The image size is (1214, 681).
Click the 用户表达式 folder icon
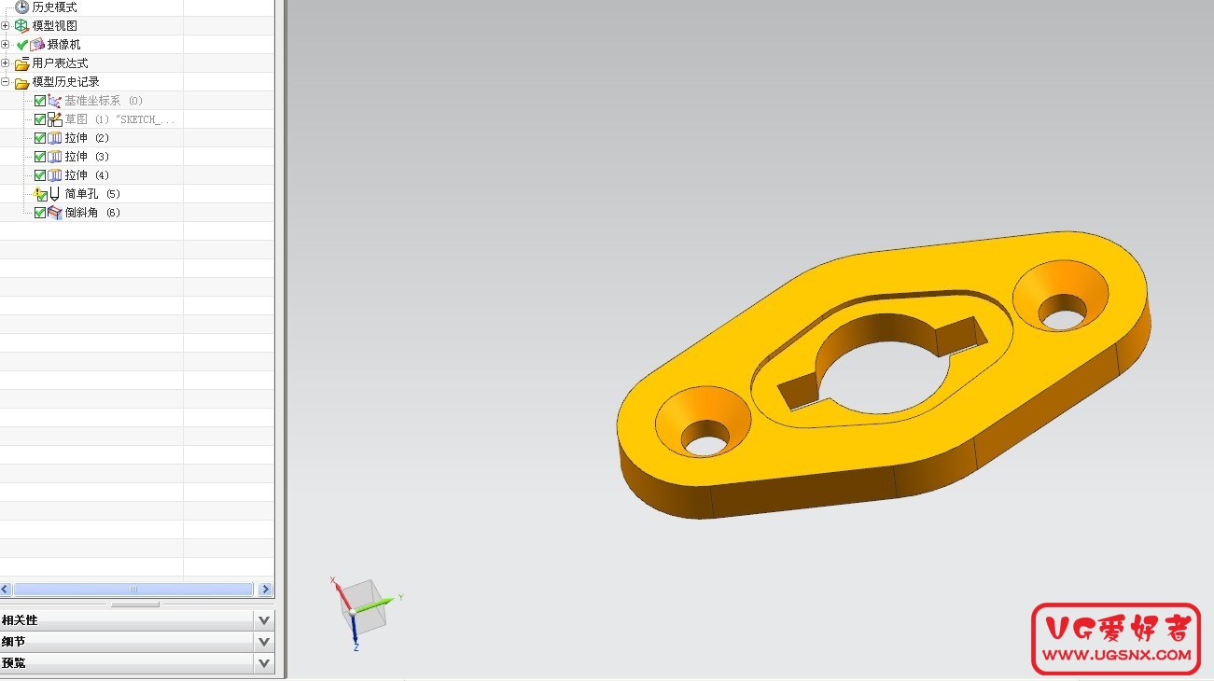coord(22,63)
